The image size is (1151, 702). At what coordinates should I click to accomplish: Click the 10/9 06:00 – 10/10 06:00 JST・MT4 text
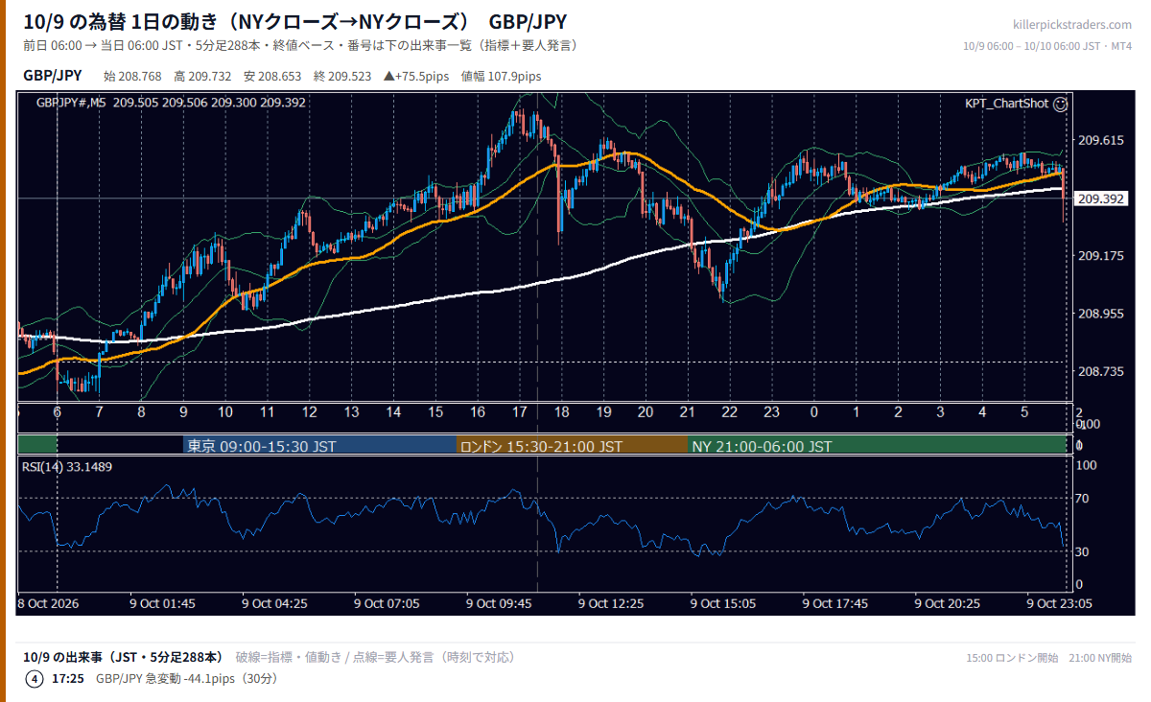coord(1047,46)
